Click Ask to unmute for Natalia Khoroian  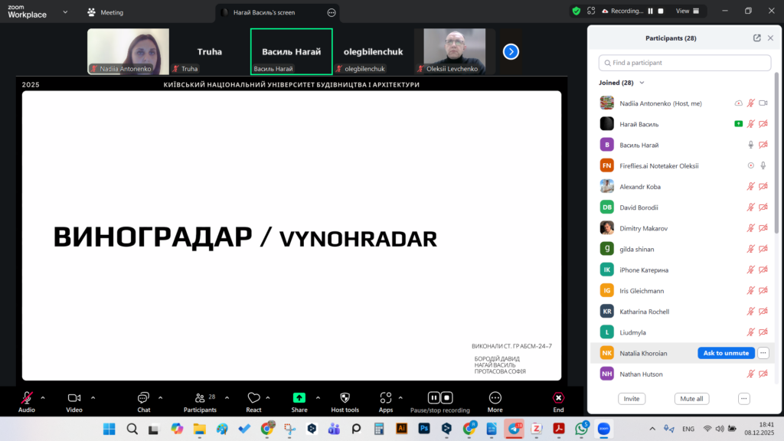[725, 353]
